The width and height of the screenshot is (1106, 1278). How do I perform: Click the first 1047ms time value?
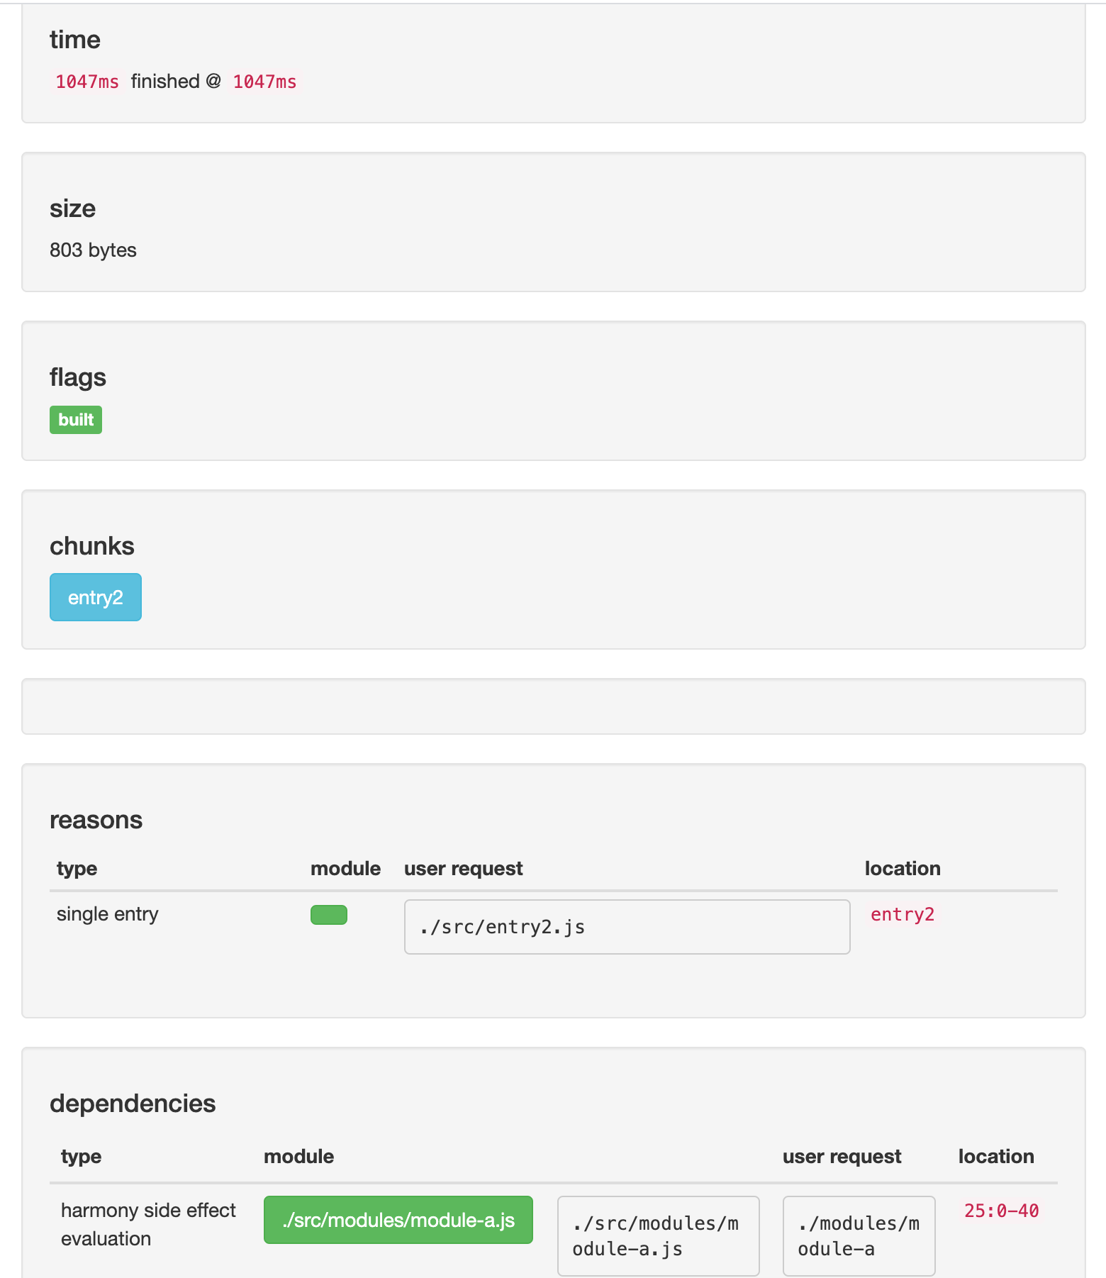(87, 82)
